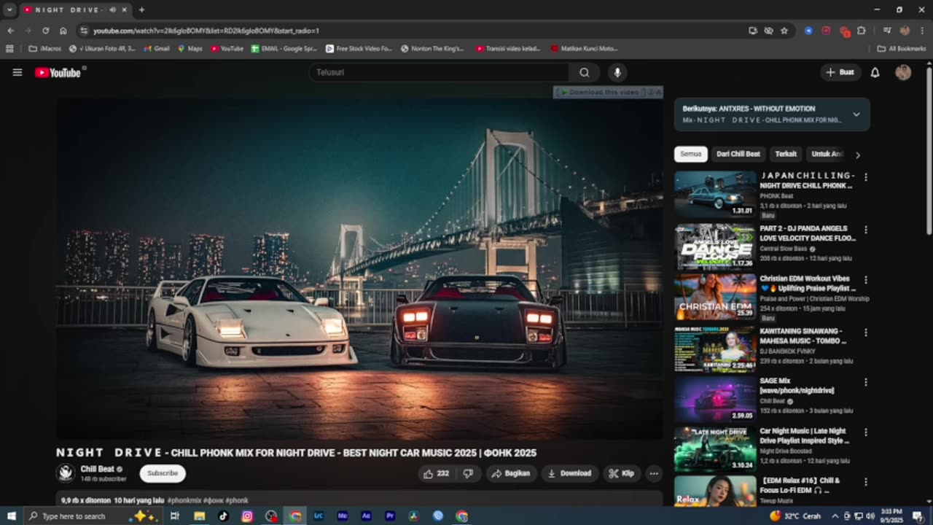This screenshot has width=933, height=525.
Task: Select the Dari Chill Beat chip
Action: 738,154
